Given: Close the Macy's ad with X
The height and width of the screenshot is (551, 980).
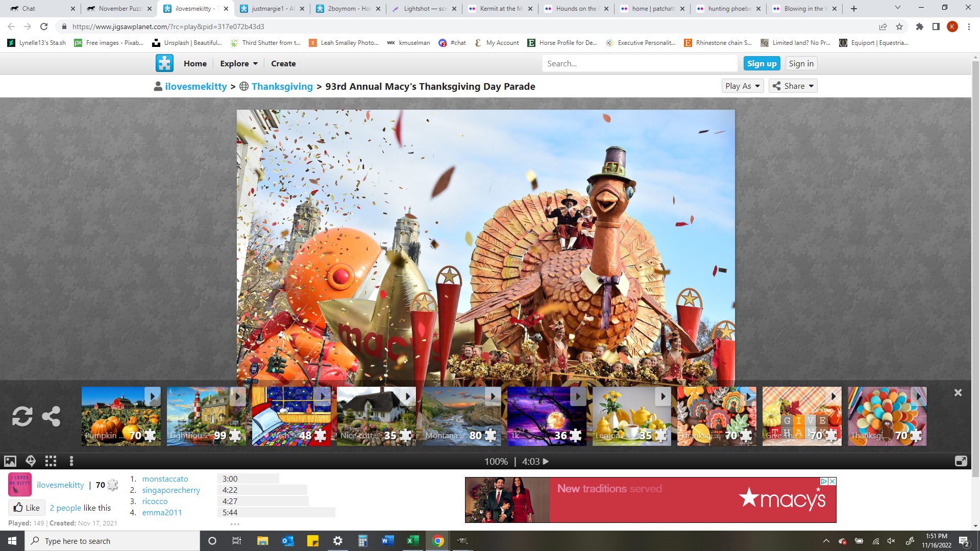Looking at the screenshot, I should [832, 481].
